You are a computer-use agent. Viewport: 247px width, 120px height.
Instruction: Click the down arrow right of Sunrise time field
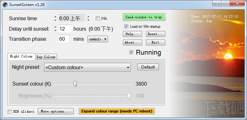89,20
